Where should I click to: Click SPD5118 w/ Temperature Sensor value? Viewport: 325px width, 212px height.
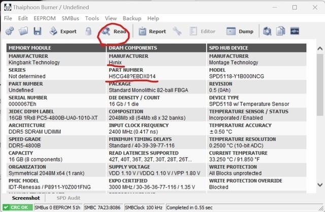(x=249, y=104)
